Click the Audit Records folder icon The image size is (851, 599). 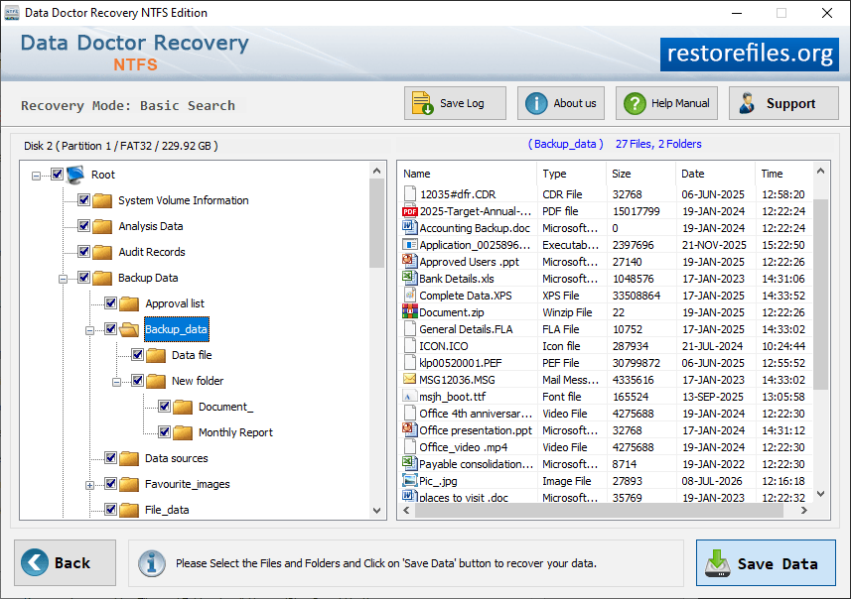pyautogui.click(x=102, y=252)
